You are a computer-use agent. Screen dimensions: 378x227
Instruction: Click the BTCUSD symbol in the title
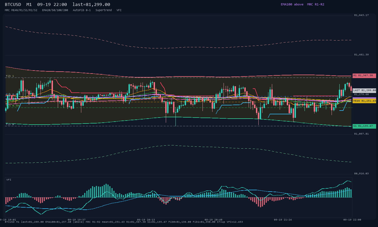13,5
